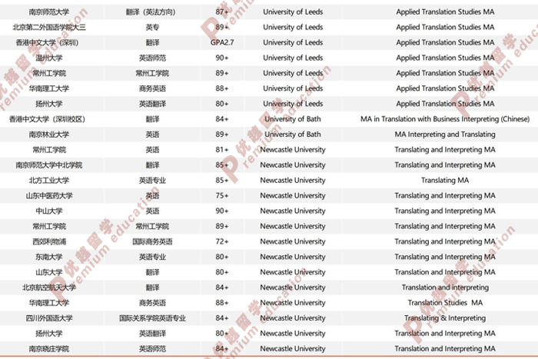The width and height of the screenshot is (538, 359).
Task: Select the 南京林业大学 cell
Action: (49, 135)
